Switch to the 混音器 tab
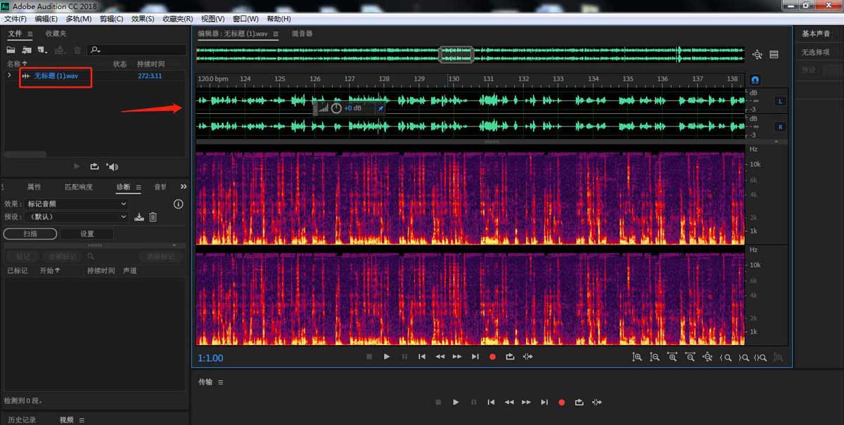Viewport: 844px width, 425px height. pyautogui.click(x=302, y=34)
